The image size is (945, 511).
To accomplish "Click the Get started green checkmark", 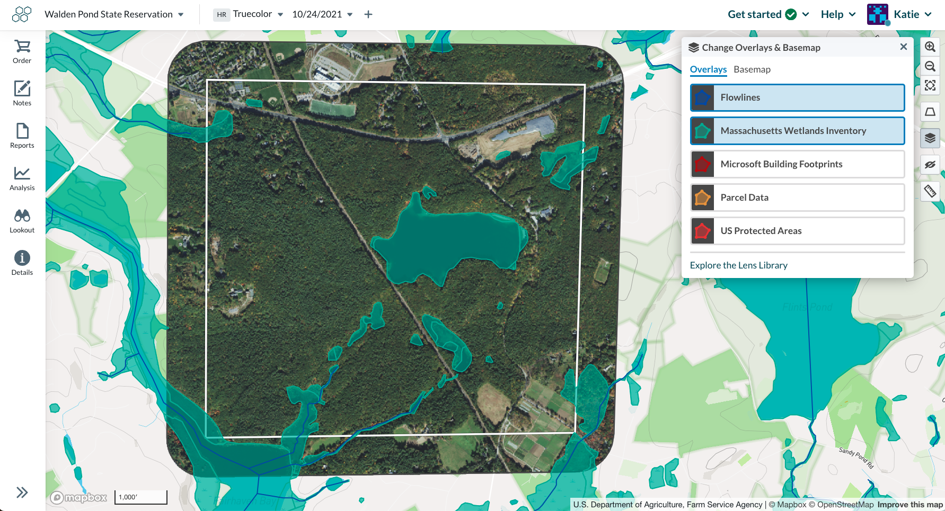I will [x=791, y=14].
